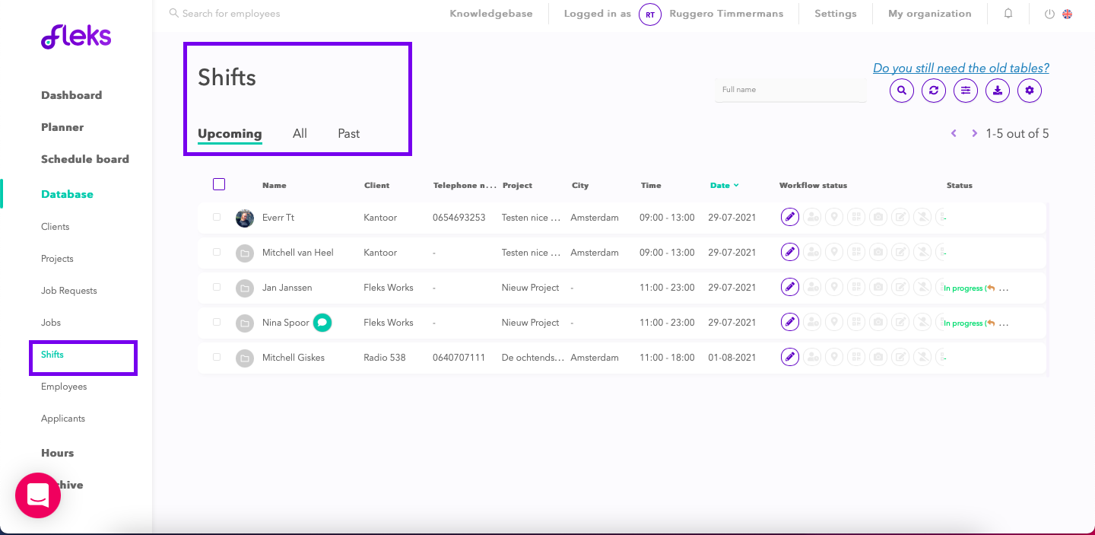Click the search magnifier icon button

click(901, 91)
